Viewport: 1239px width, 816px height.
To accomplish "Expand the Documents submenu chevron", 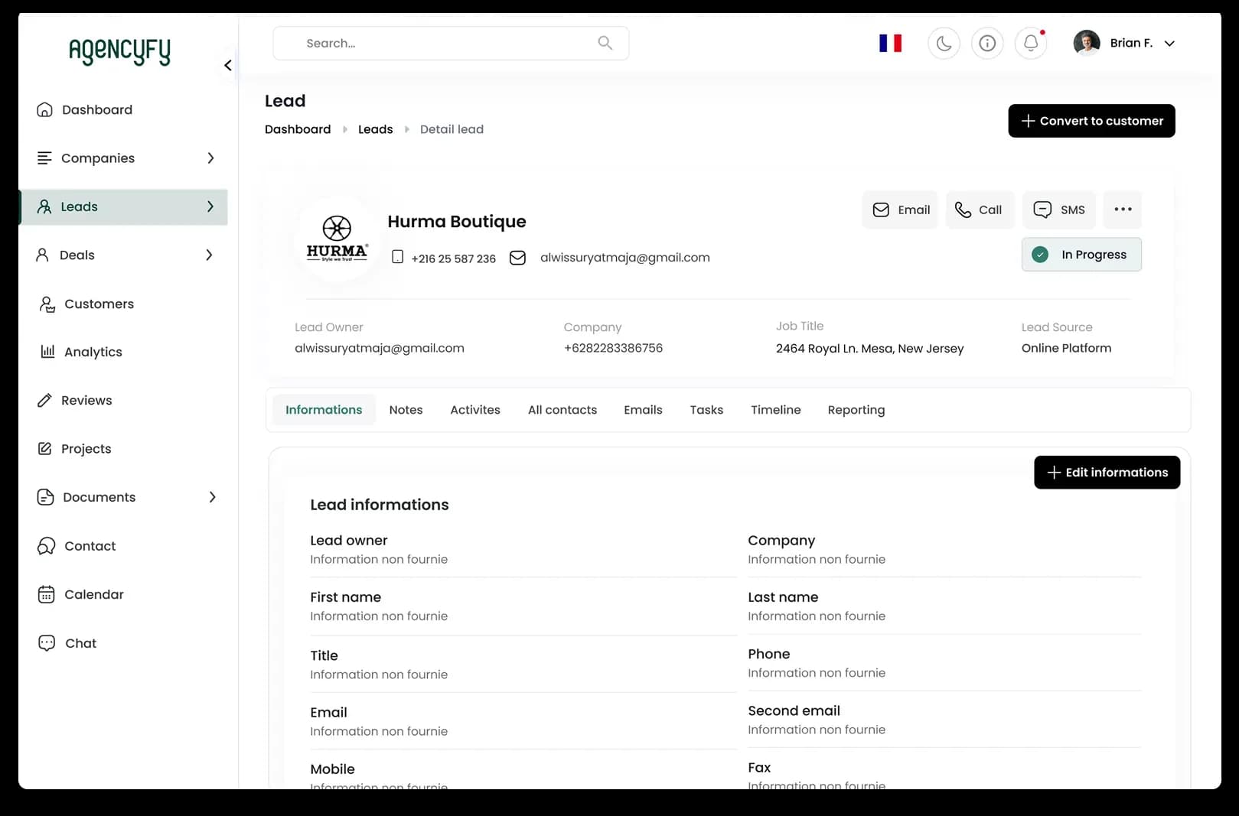I will point(212,497).
